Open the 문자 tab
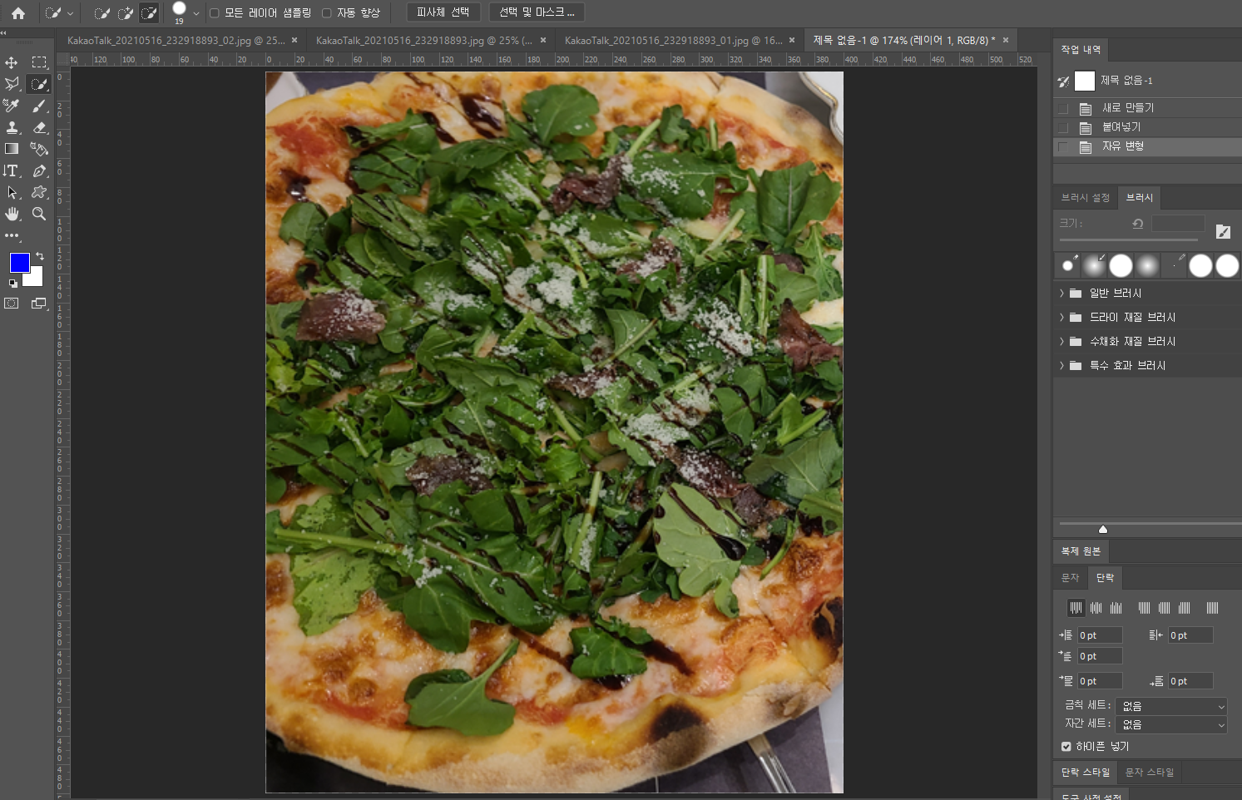 1070,578
